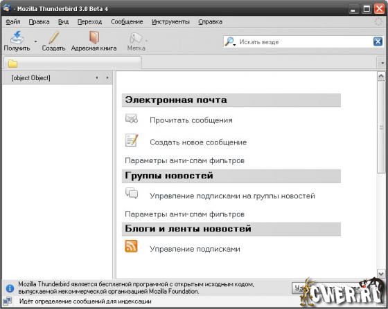Close the Thunderbird window
Viewport: 388px width, 309px height.
coord(380,10)
